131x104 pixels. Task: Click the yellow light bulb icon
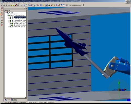click(x=44, y=5)
